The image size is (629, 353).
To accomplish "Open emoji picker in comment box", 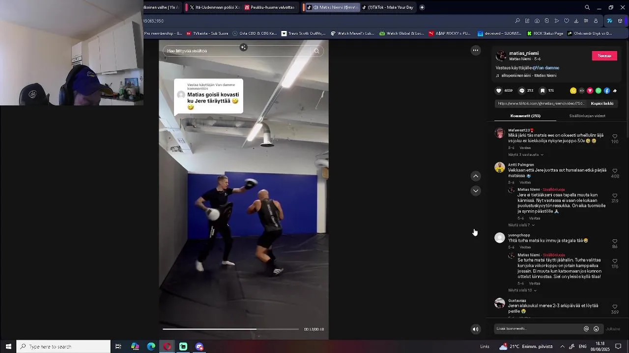I will point(596,329).
